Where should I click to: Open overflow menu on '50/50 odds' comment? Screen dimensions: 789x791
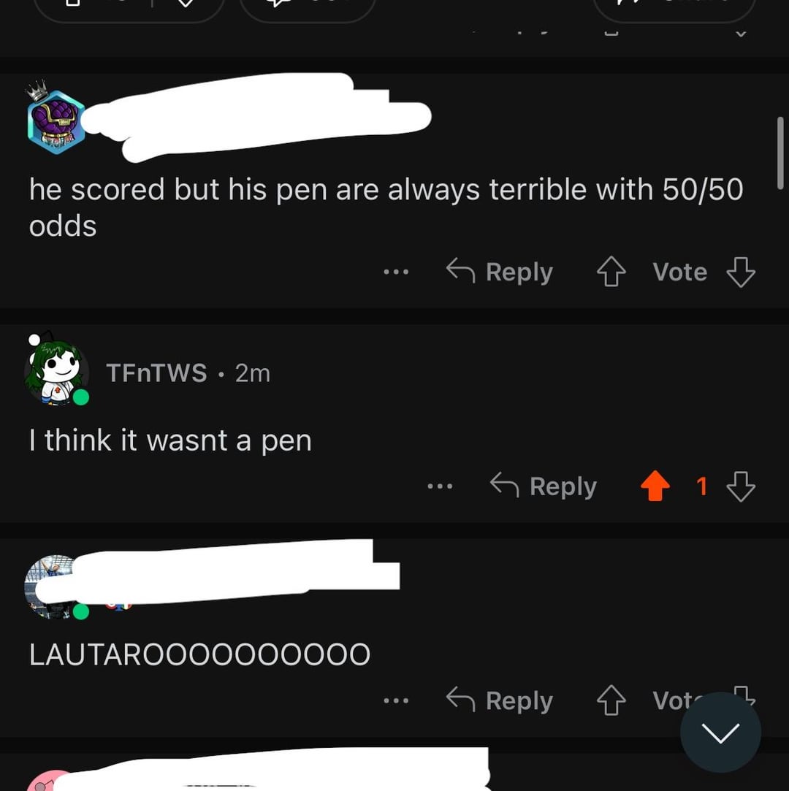pos(396,272)
